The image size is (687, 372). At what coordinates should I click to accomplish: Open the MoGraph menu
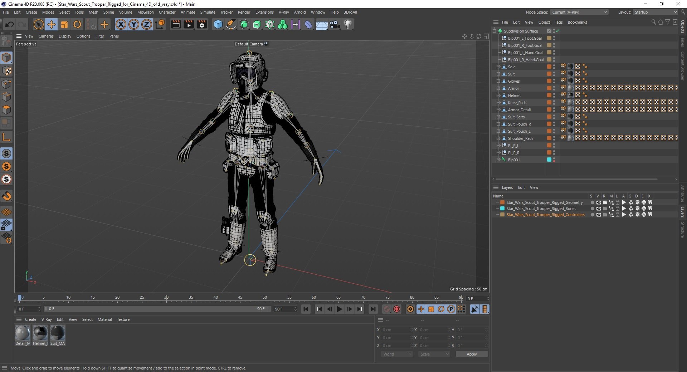tap(146, 12)
